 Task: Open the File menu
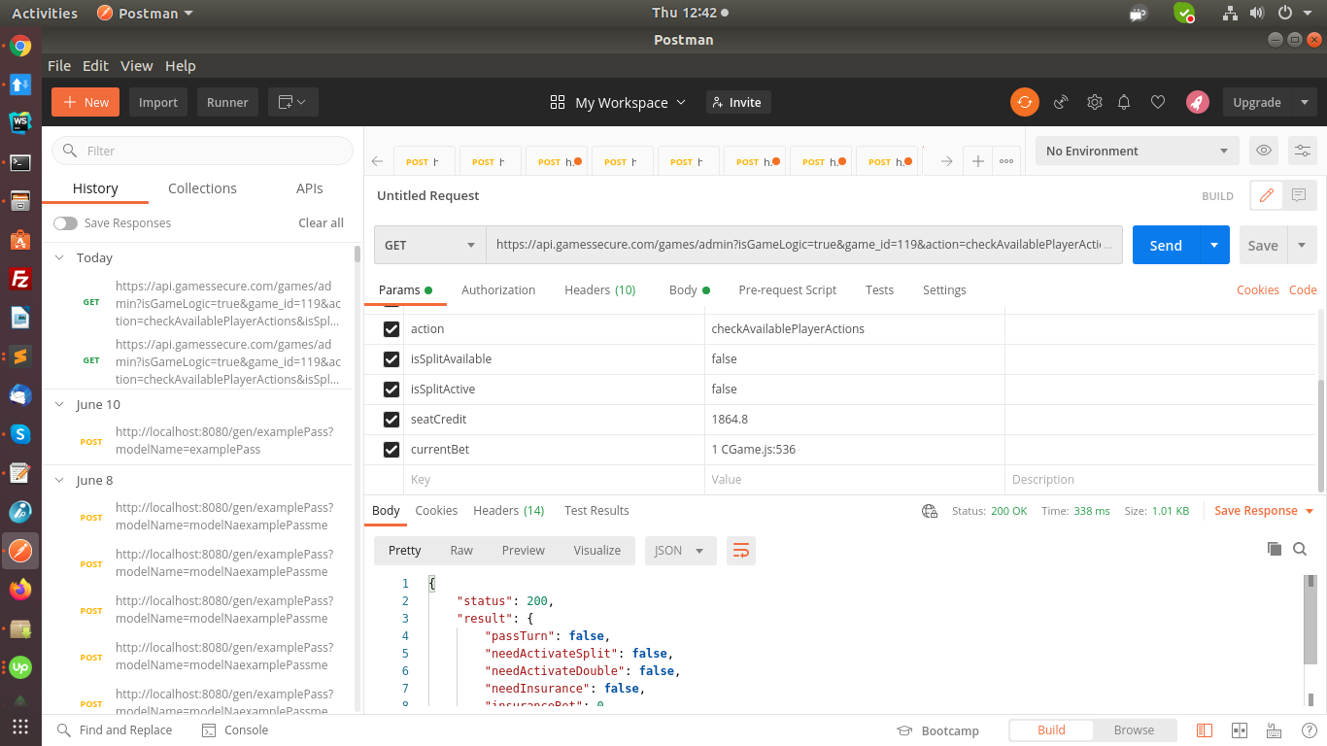(59, 66)
